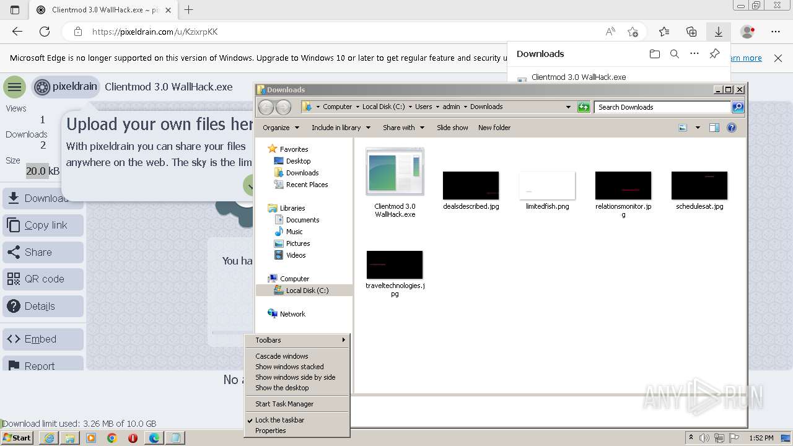793x446 pixels.
Task: Click Slide show in Explorer toolbar
Action: coord(452,128)
